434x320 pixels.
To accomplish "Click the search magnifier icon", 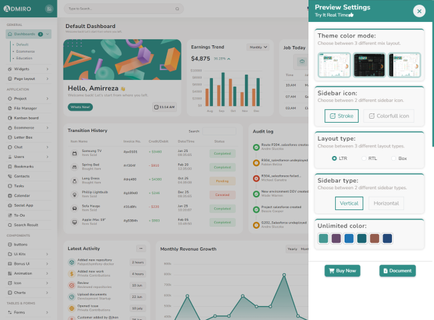I will [x=177, y=9].
